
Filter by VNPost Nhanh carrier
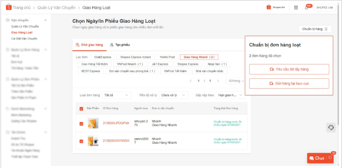(x=128, y=64)
